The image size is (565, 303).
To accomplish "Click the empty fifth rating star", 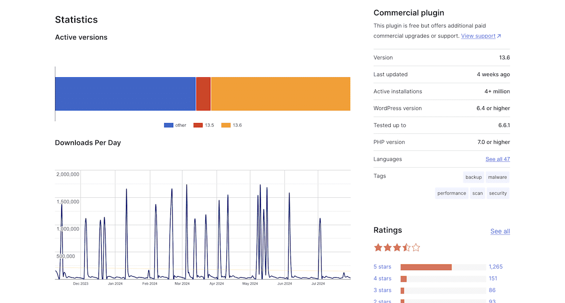I will pos(416,247).
